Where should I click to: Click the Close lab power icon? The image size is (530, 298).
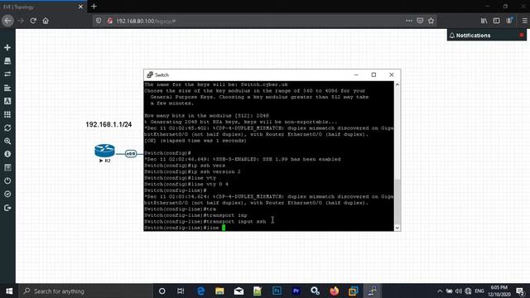click(7, 180)
